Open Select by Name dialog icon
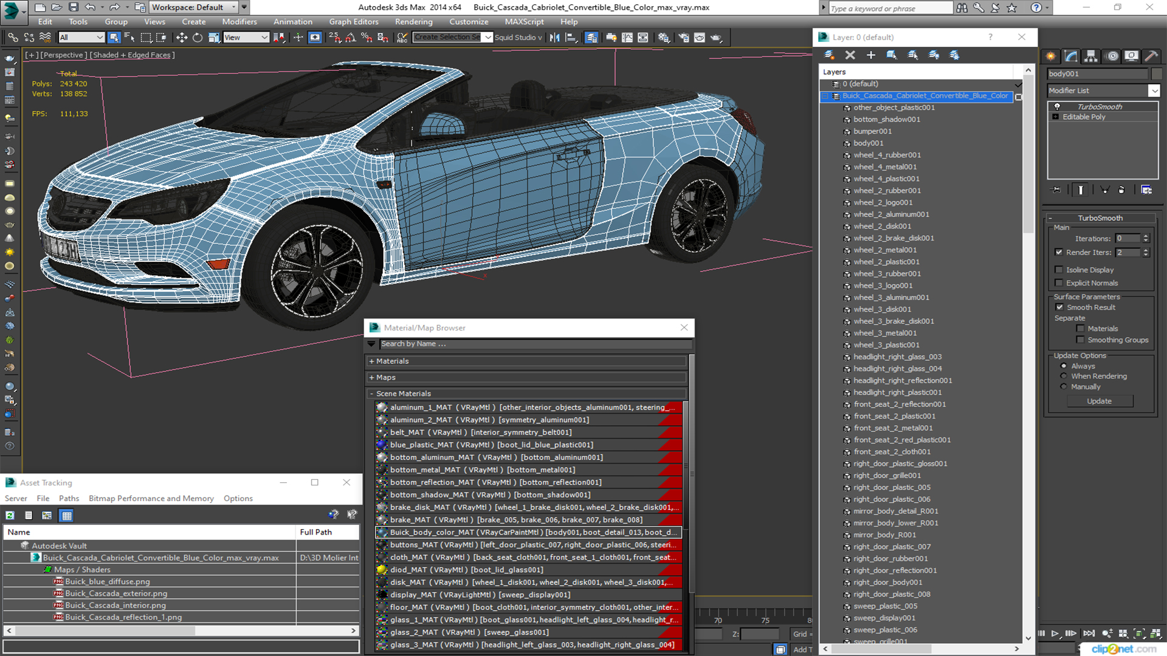1167x656 pixels. [x=129, y=38]
